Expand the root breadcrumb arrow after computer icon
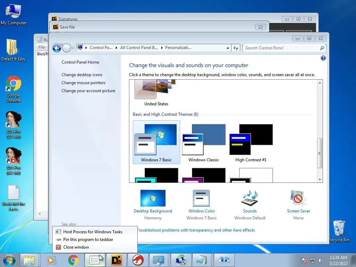The width and height of the screenshot is (356, 267). pos(86,48)
